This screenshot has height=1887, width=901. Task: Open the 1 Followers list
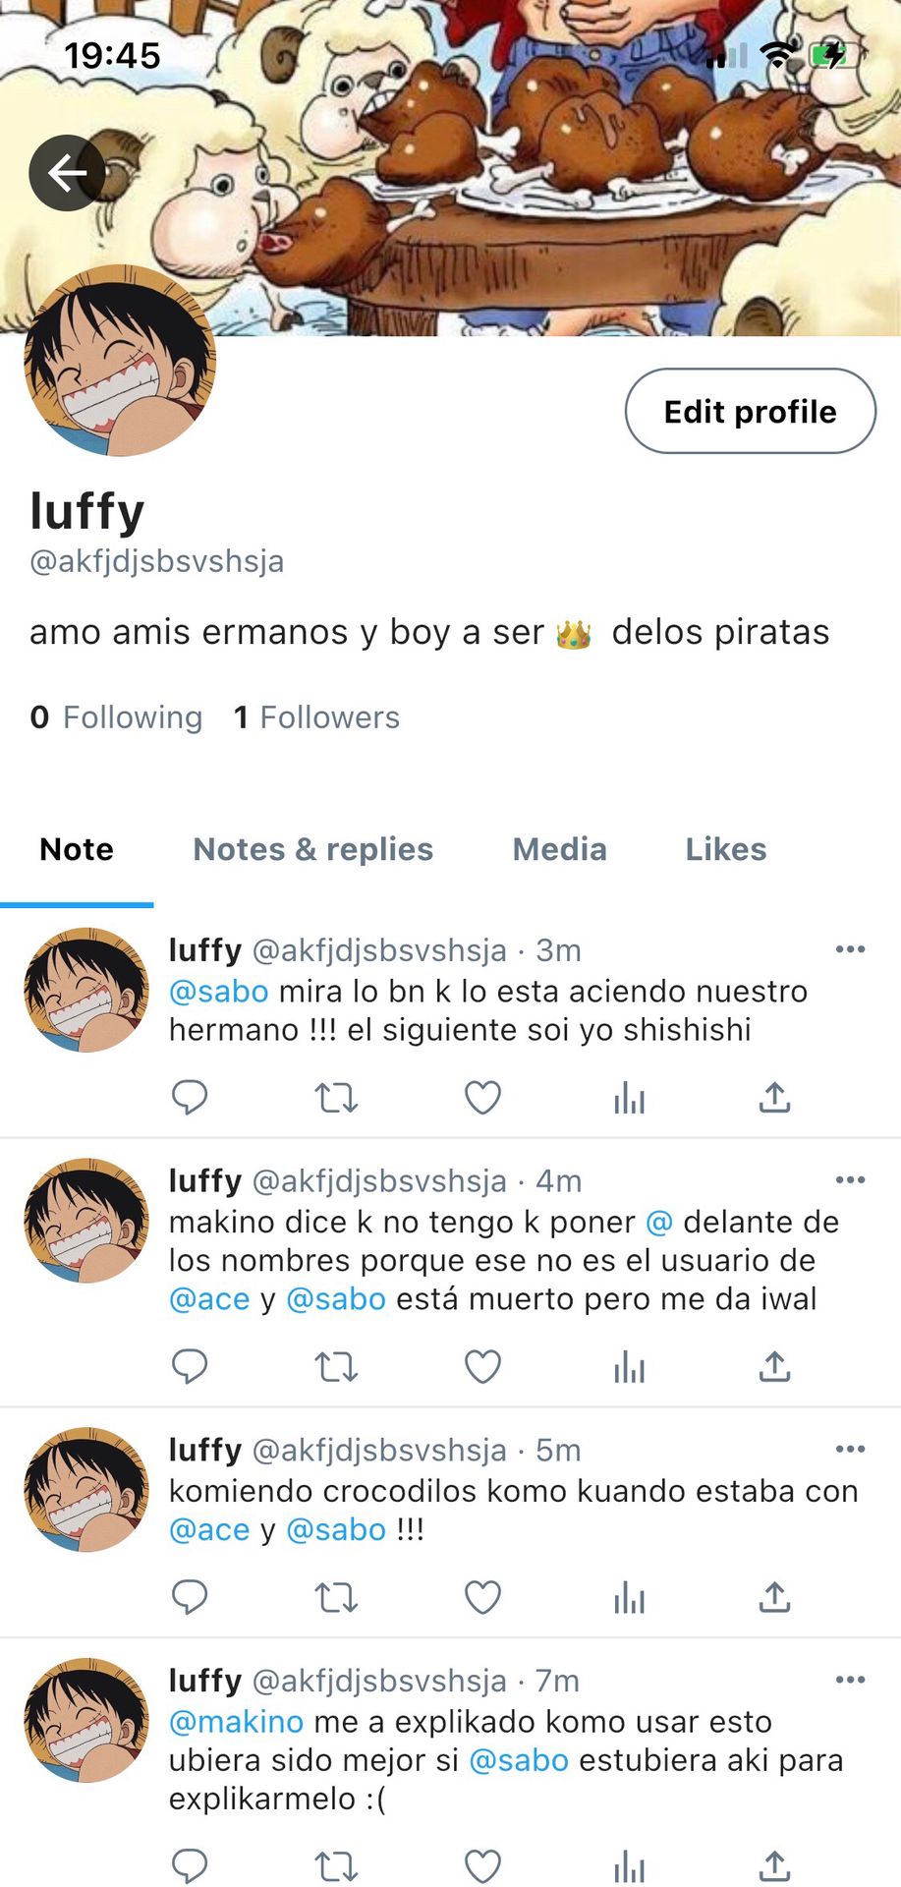coord(316,717)
